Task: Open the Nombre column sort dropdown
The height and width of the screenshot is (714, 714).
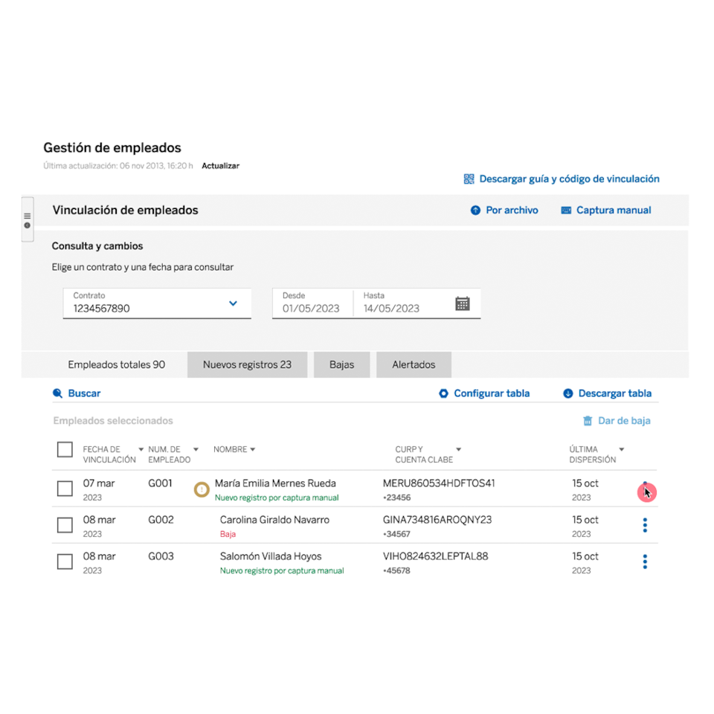Action: point(253,449)
